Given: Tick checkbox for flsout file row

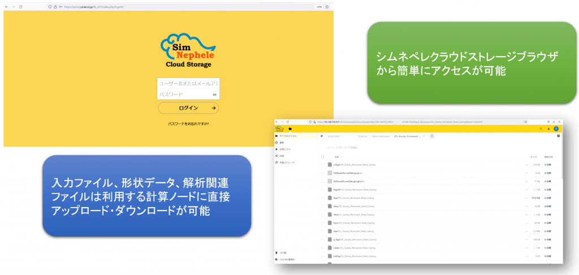Looking at the screenshot, I should [322, 223].
